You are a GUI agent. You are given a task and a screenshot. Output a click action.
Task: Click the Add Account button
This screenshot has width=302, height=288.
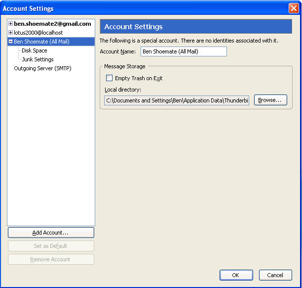click(51, 233)
